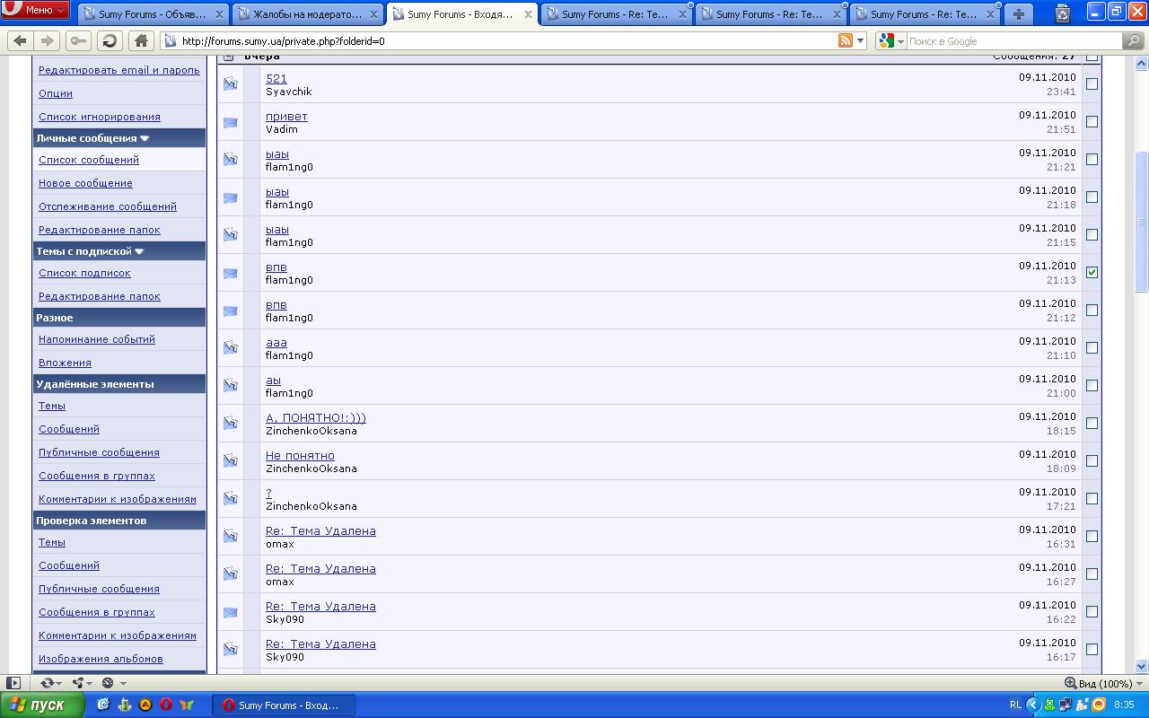
Task: Open the password wand key icon
Action: (78, 41)
